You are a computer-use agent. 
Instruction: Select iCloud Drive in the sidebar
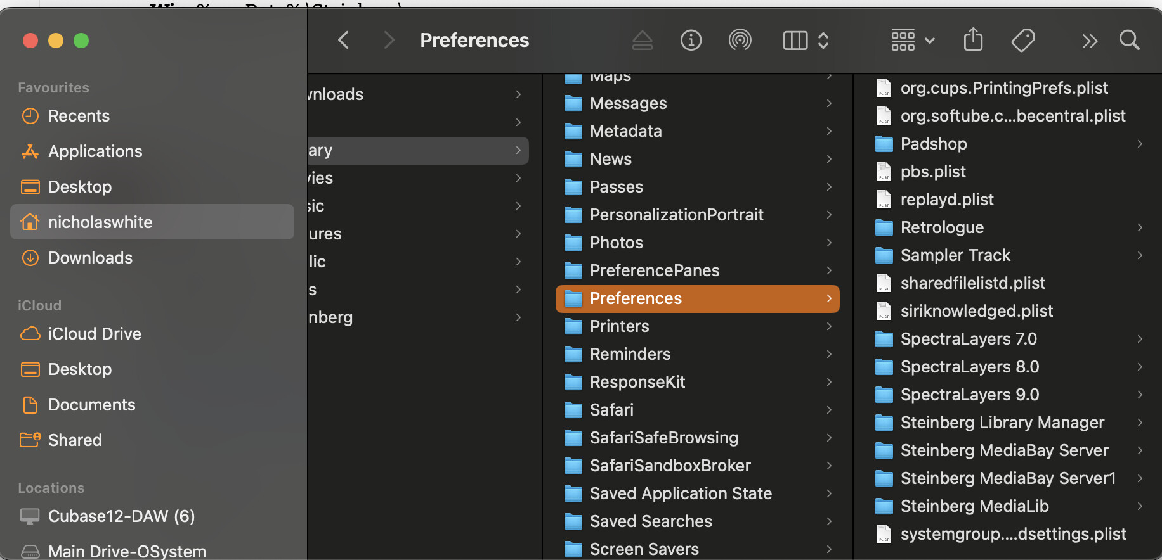(95, 334)
